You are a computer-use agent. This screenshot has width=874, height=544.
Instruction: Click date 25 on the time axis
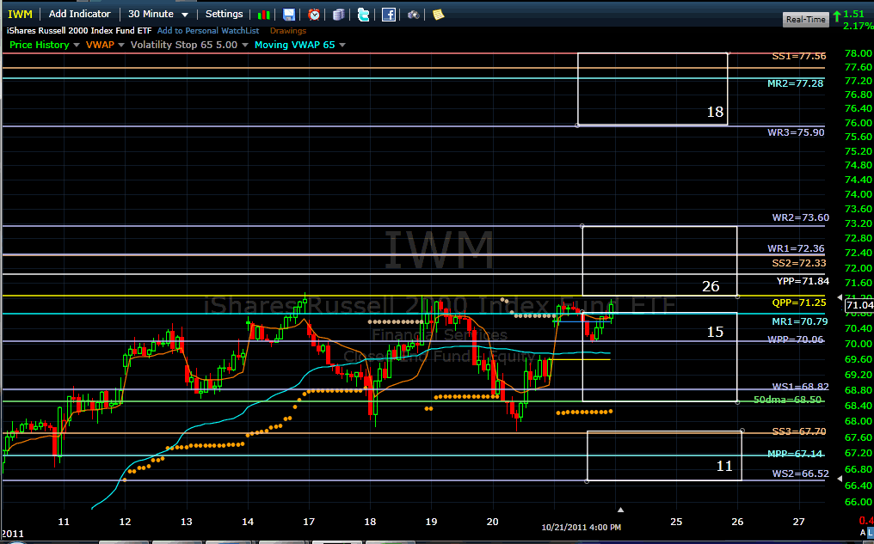tap(676, 522)
